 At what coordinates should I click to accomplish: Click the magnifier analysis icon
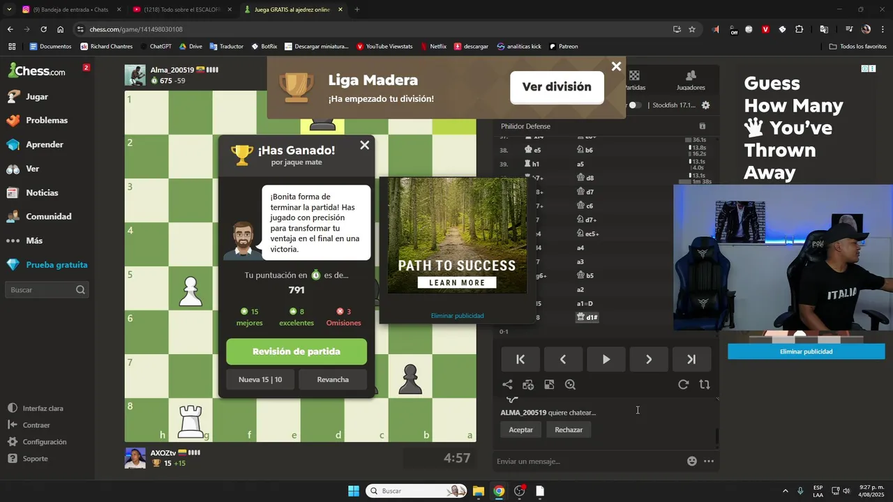570,384
